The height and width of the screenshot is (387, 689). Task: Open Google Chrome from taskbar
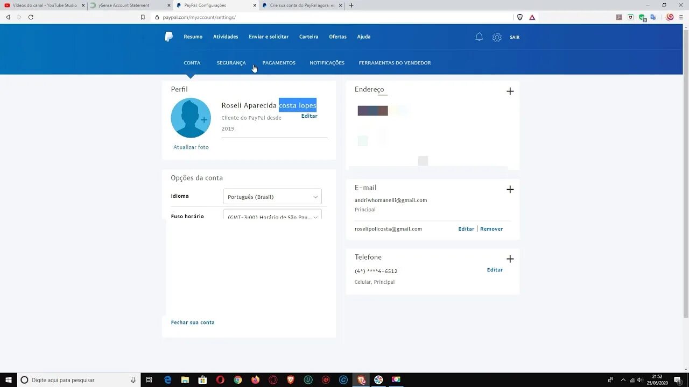coord(238,380)
